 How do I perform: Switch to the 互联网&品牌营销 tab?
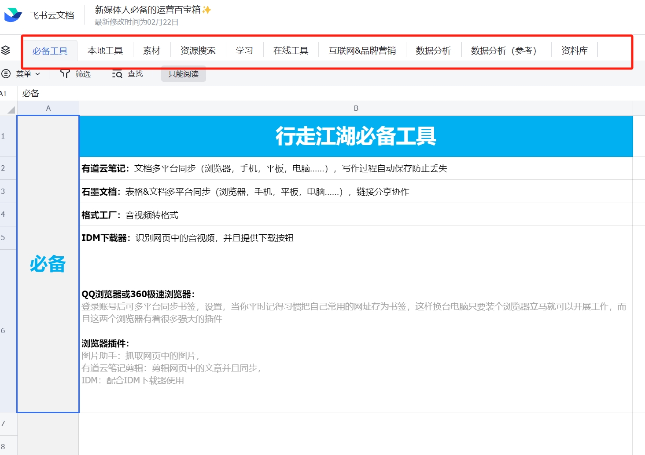tap(362, 51)
